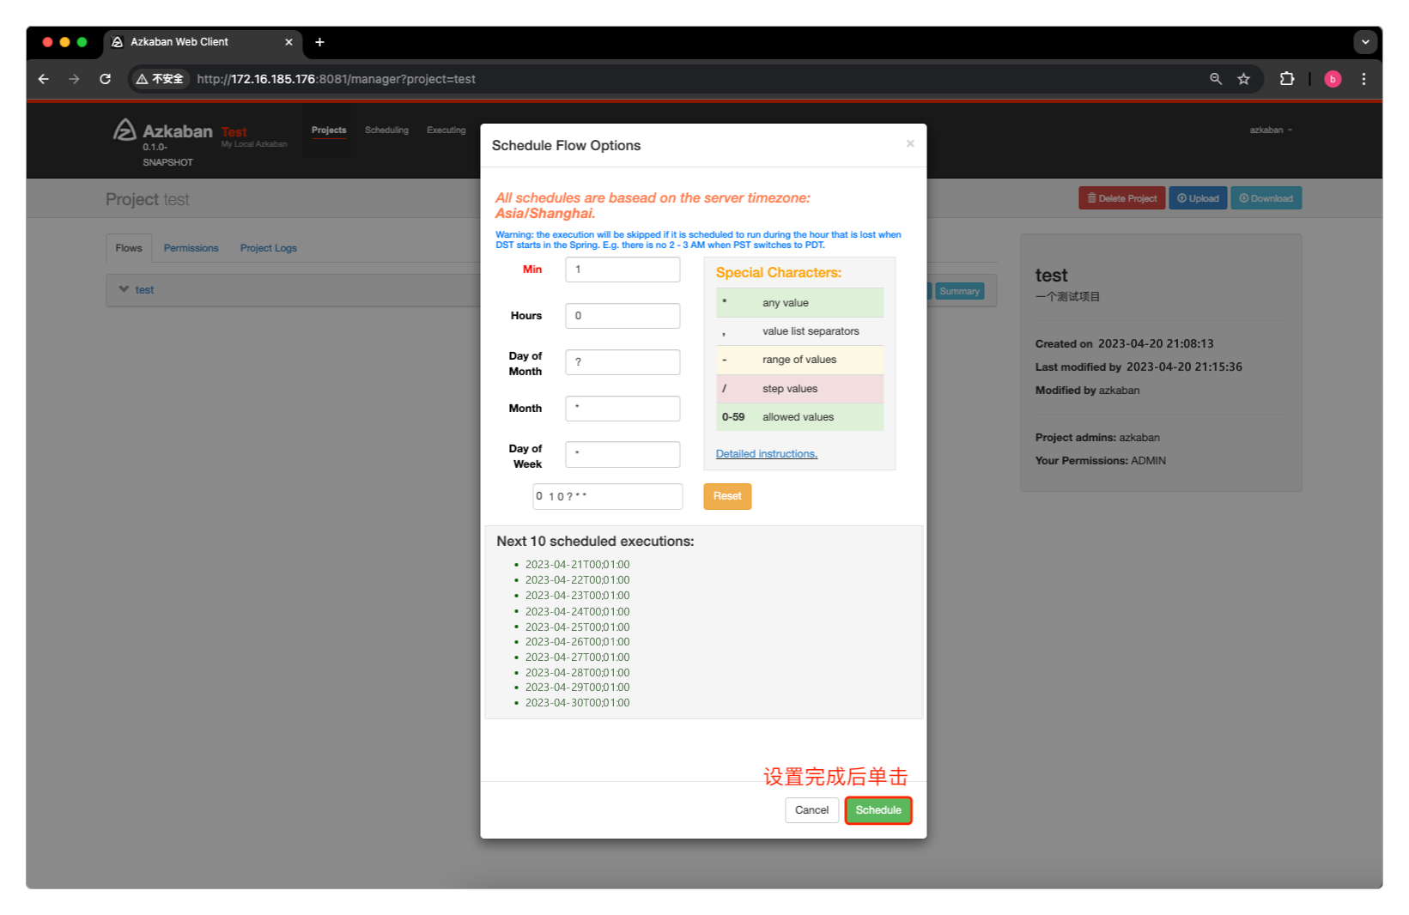Open the browser profile avatar
The image size is (1409, 915).
[1333, 79]
